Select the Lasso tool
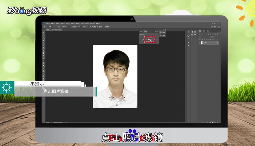Viewport: 255px width, 146px height. [x=43, y=38]
